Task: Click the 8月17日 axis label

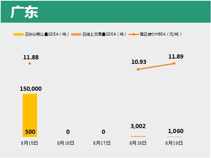Action: click(102, 143)
